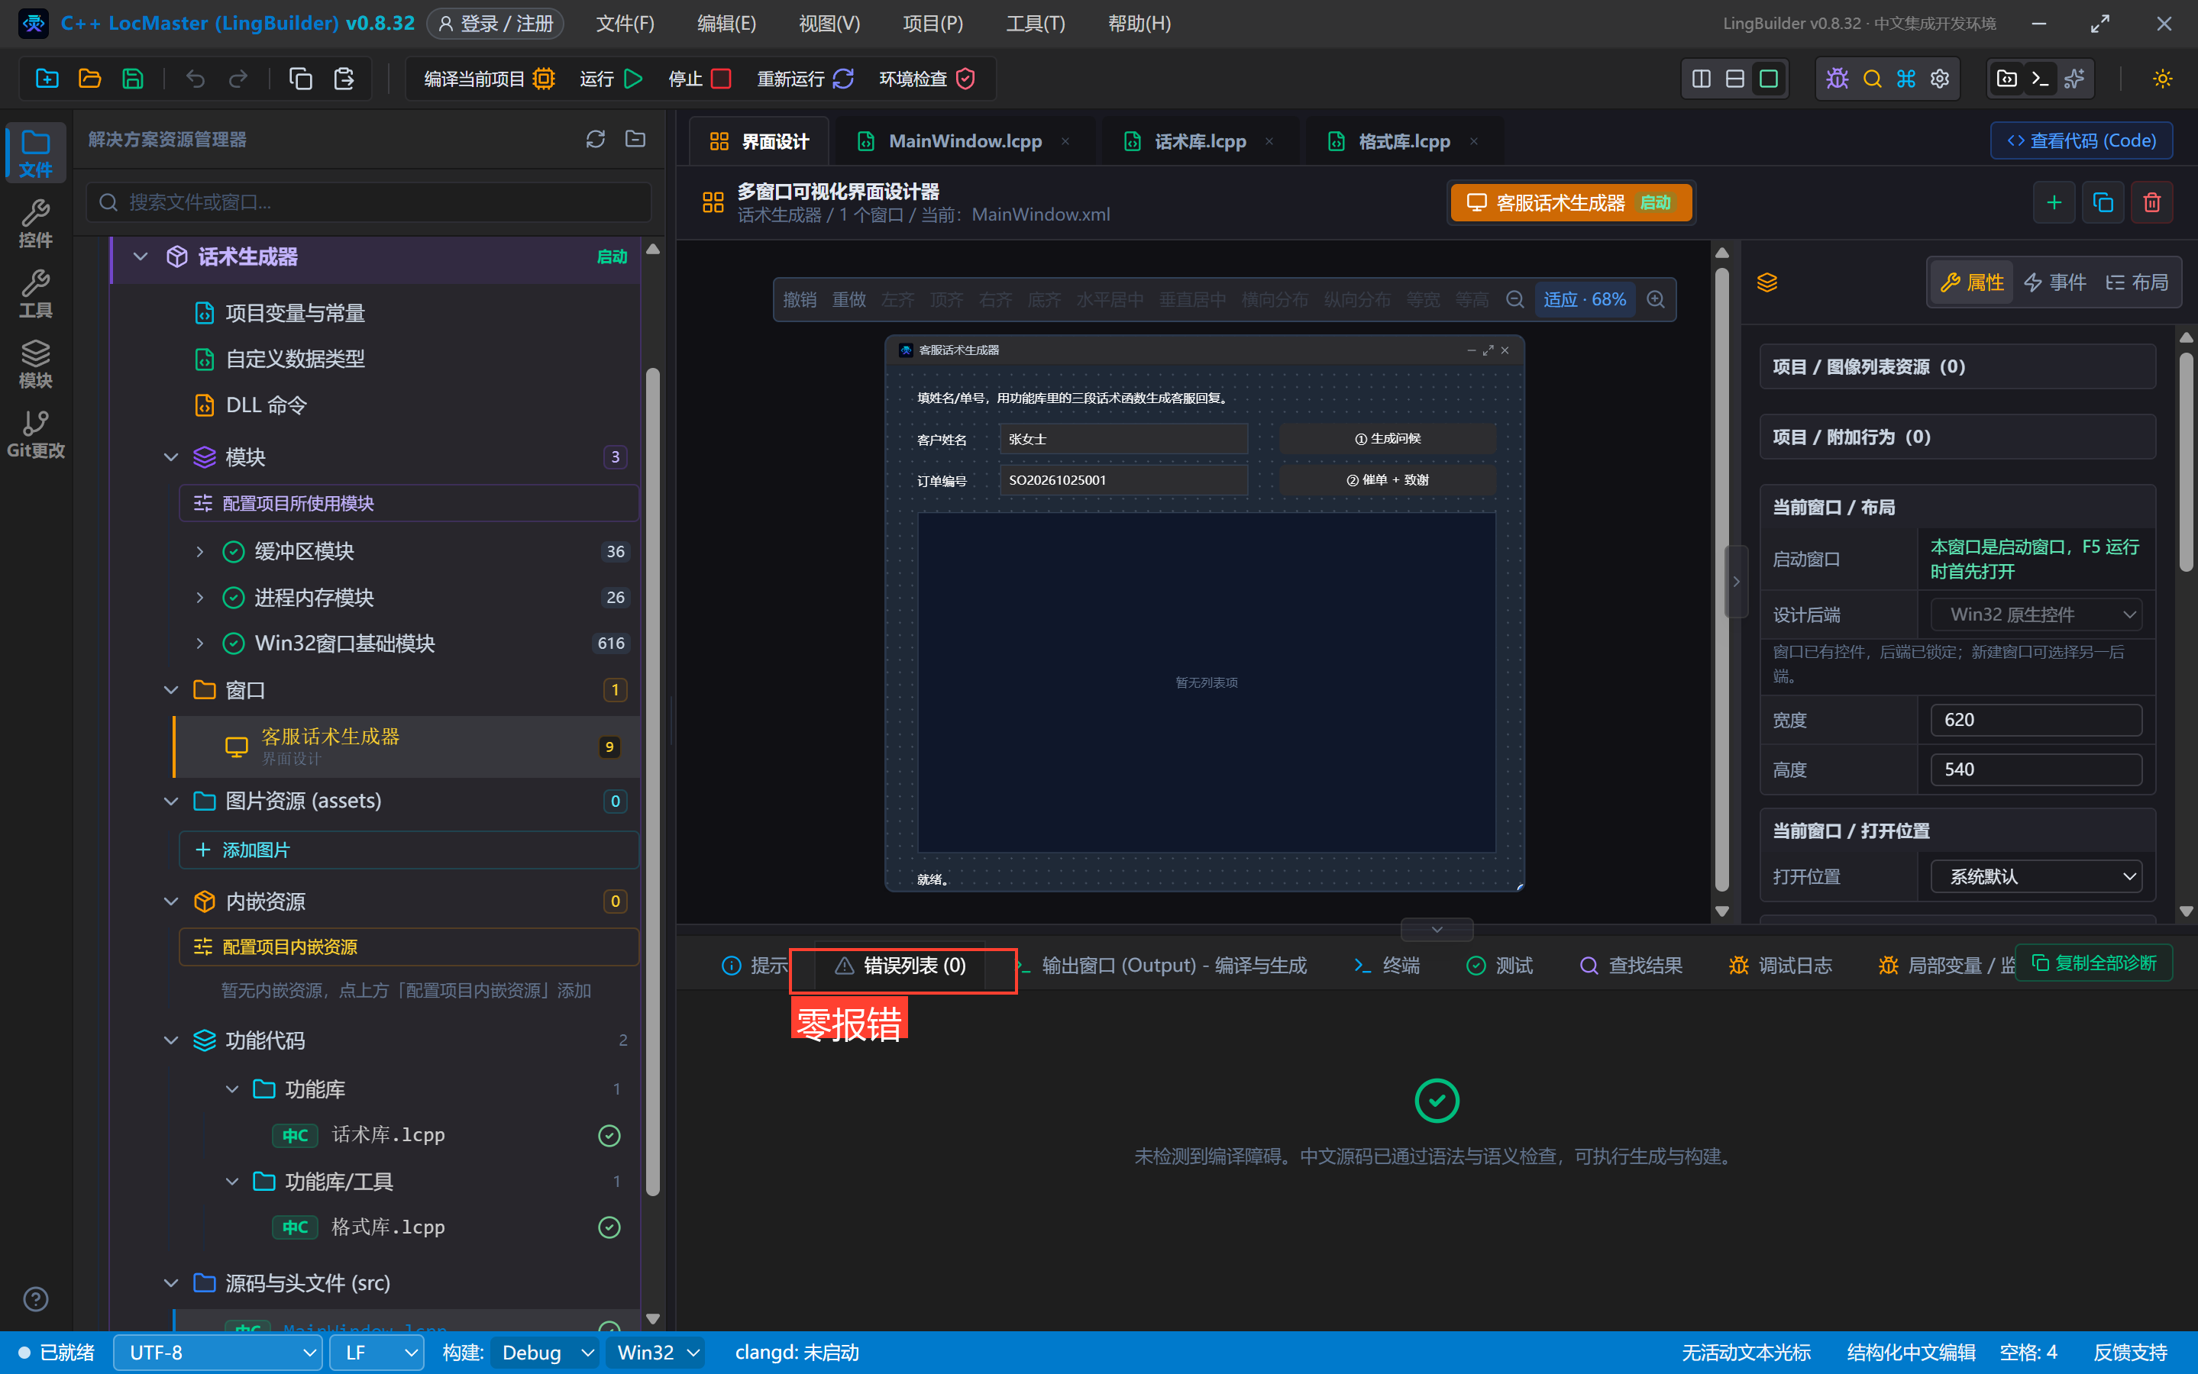Switch to 输出窗口 (Output) tab
Viewport: 2198px width, 1374px height.
coord(1162,965)
